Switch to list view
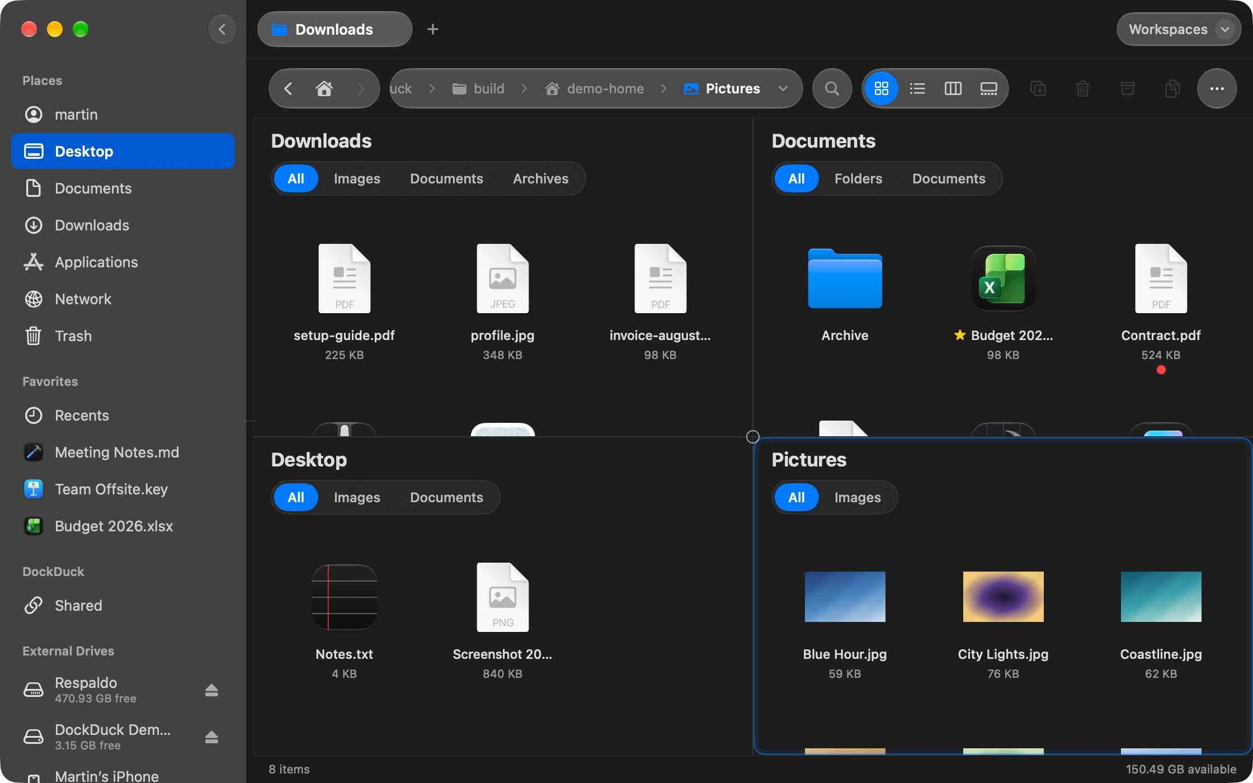Screen dimensions: 1253x783 [917, 88]
